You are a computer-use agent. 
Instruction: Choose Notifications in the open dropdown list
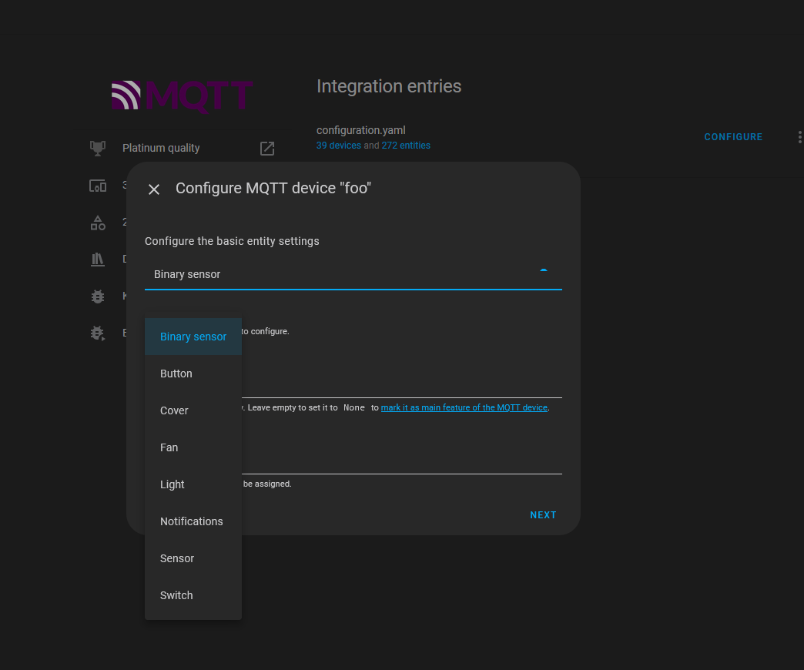tap(191, 521)
